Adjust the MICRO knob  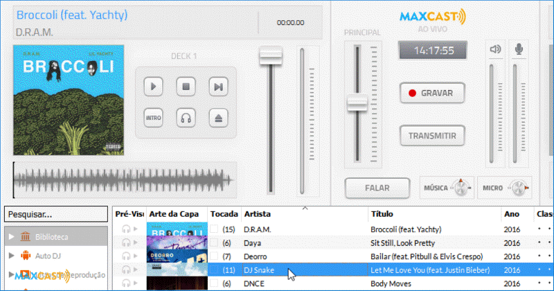(x=519, y=188)
